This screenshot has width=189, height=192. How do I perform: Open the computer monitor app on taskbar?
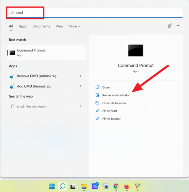coord(105,186)
